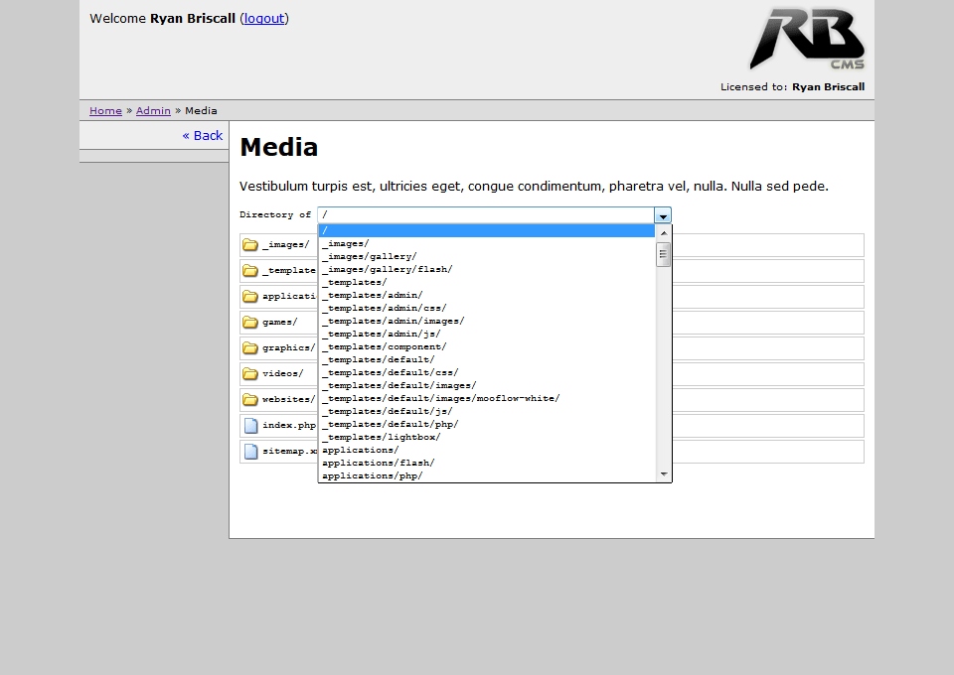Click the logout link
This screenshot has width=954, height=675.
click(x=264, y=18)
